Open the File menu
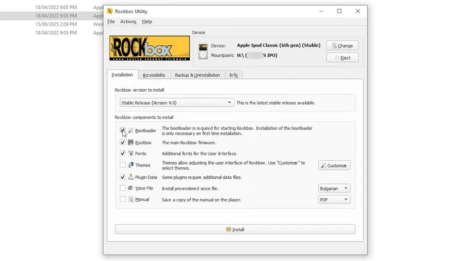 (111, 21)
